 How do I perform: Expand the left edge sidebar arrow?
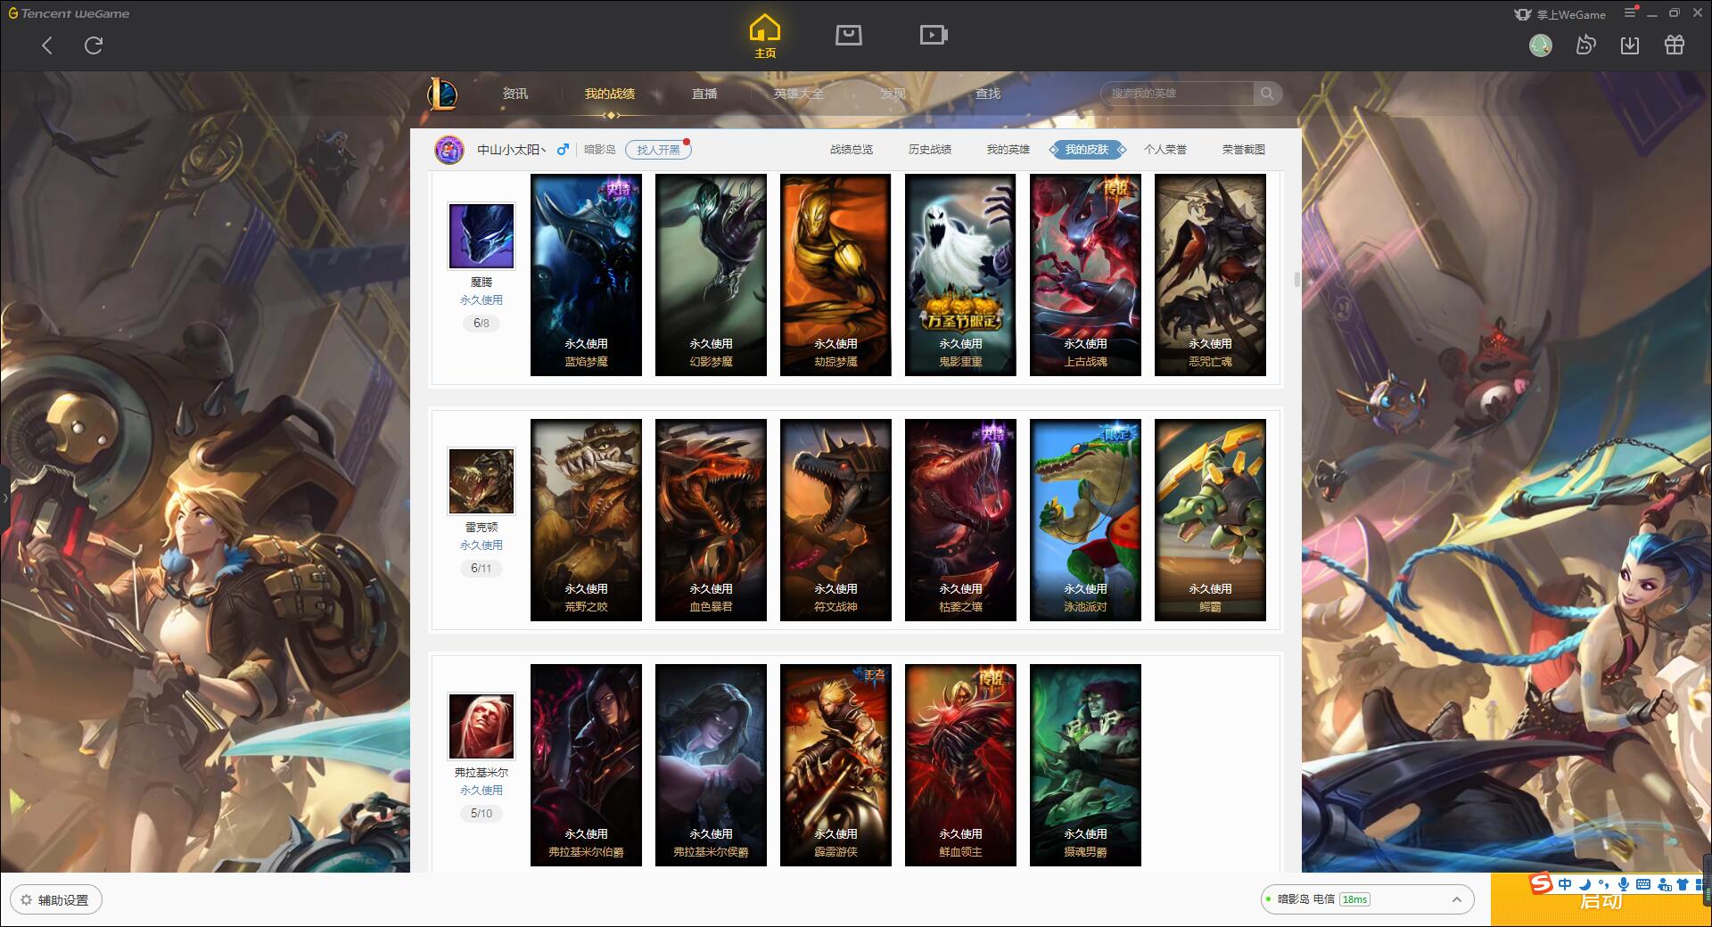tap(4, 498)
